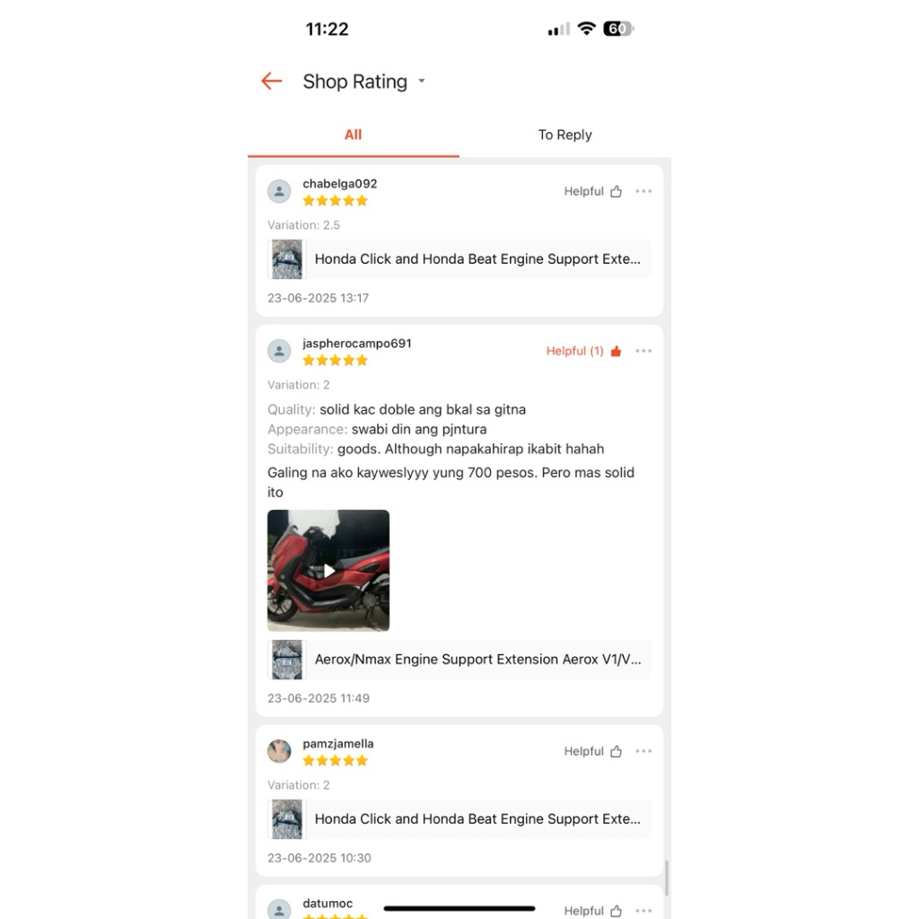Switch to the To Reply tab

click(x=565, y=135)
